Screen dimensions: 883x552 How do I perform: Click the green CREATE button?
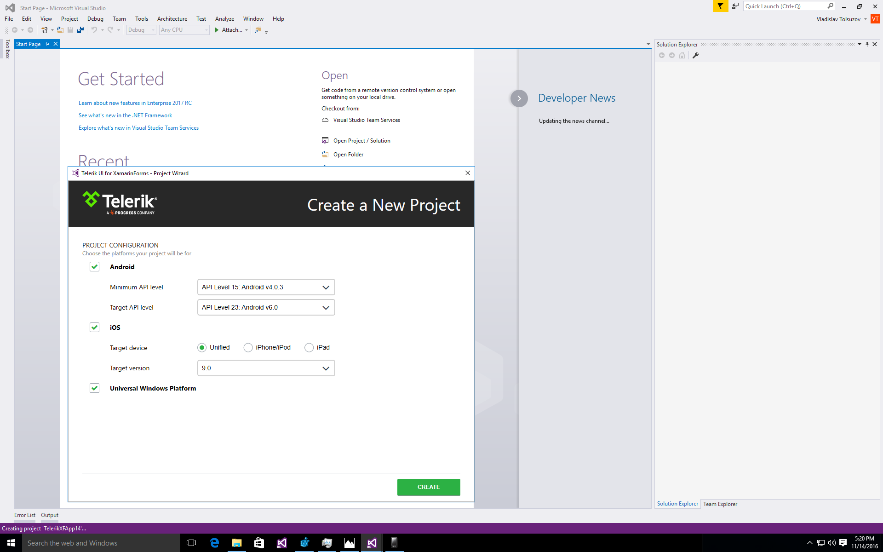tap(428, 487)
